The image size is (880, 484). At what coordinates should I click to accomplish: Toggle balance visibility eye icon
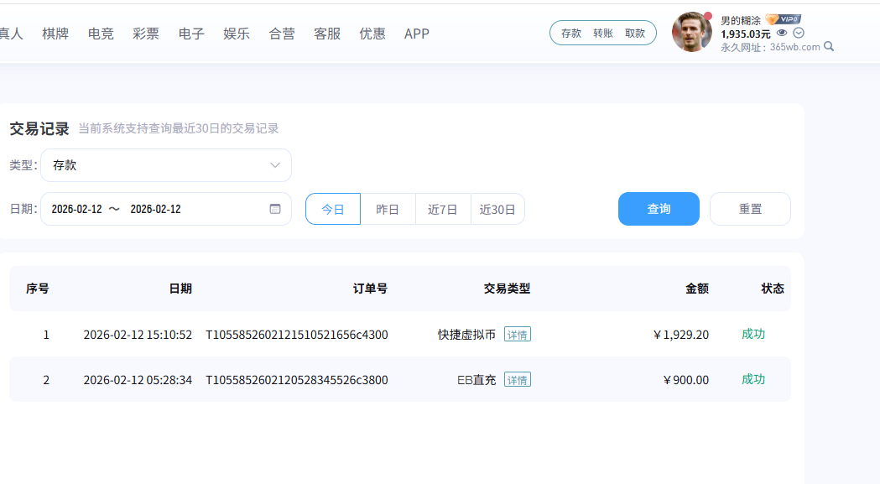(782, 34)
